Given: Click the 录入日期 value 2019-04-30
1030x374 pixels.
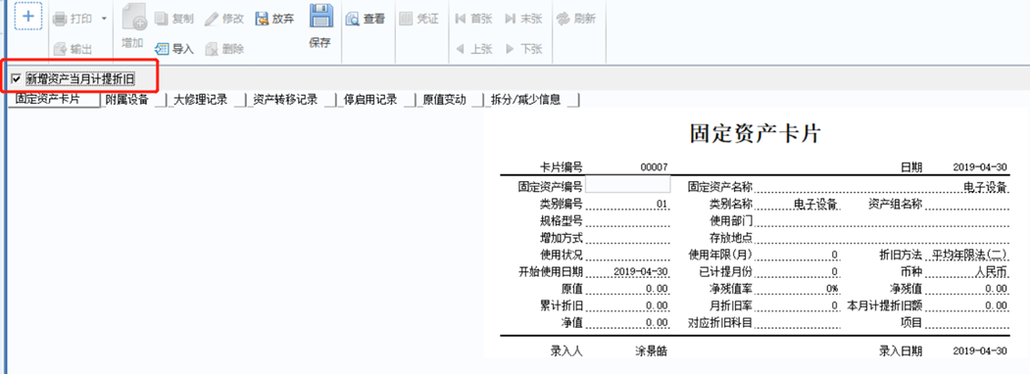Looking at the screenshot, I should tap(979, 351).
